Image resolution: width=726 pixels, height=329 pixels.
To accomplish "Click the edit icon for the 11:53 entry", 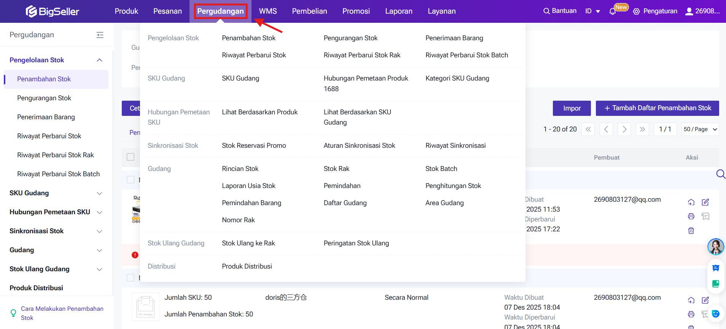I will 705,202.
